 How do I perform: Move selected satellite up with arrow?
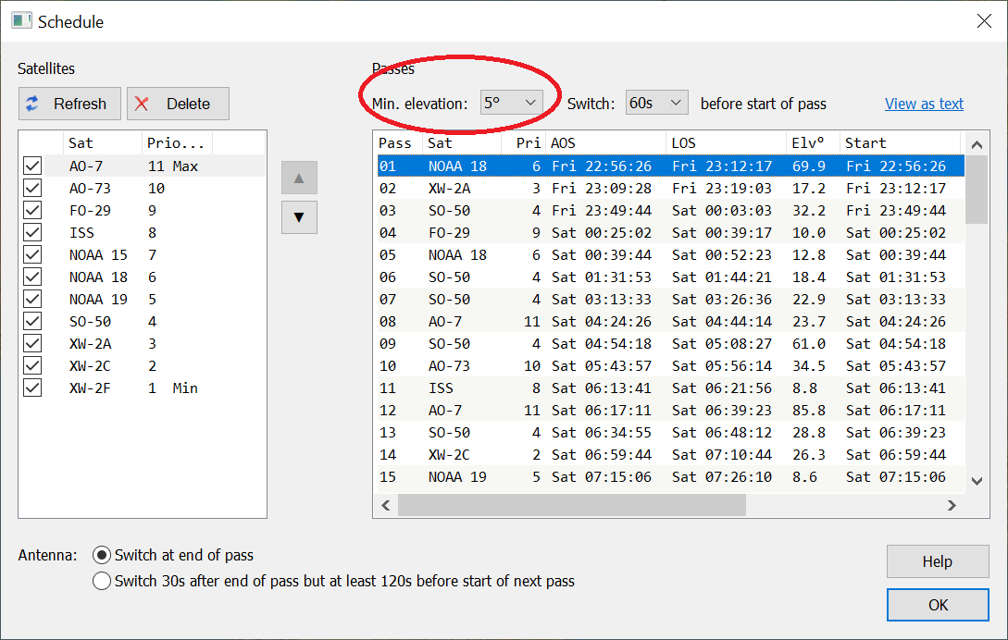(299, 178)
